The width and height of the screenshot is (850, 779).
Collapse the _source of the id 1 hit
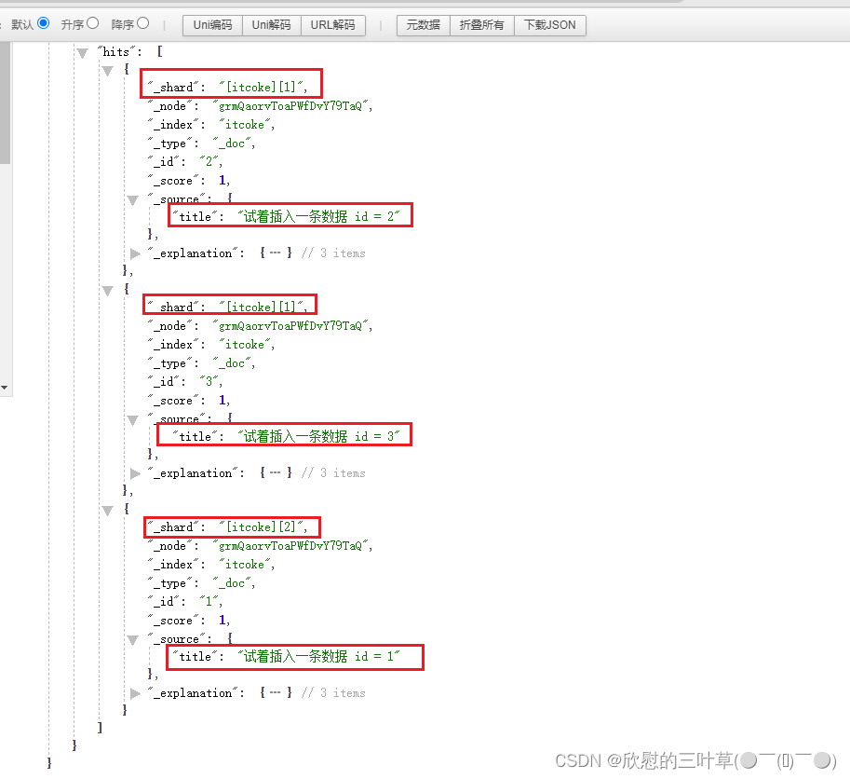pyautogui.click(x=133, y=641)
